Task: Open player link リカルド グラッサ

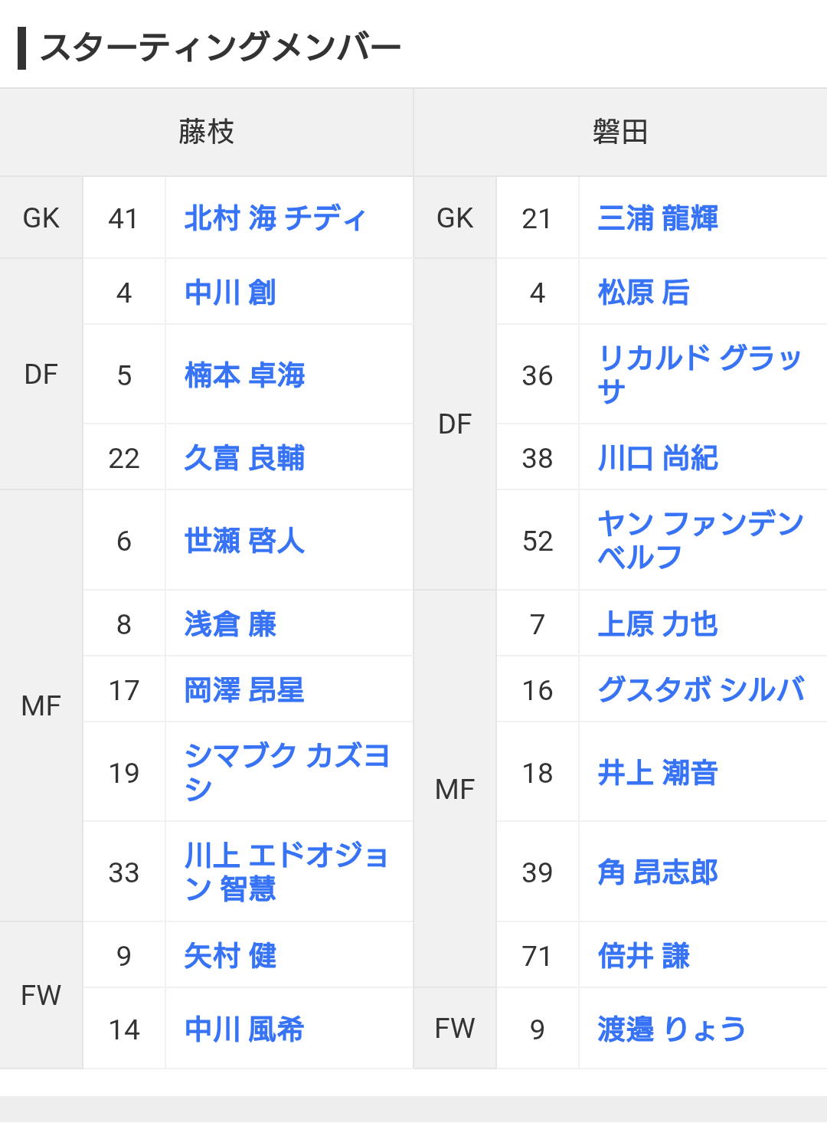Action: tap(701, 375)
